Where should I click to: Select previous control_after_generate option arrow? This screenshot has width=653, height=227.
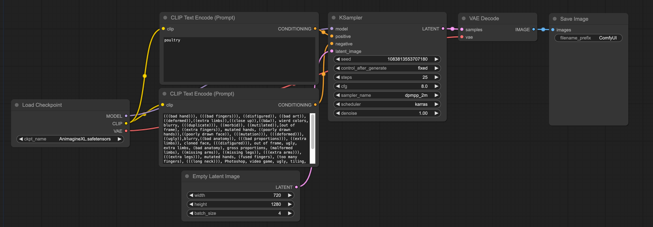click(338, 68)
